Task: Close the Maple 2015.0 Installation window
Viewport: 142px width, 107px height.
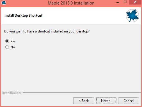Action: (x=135, y=2)
